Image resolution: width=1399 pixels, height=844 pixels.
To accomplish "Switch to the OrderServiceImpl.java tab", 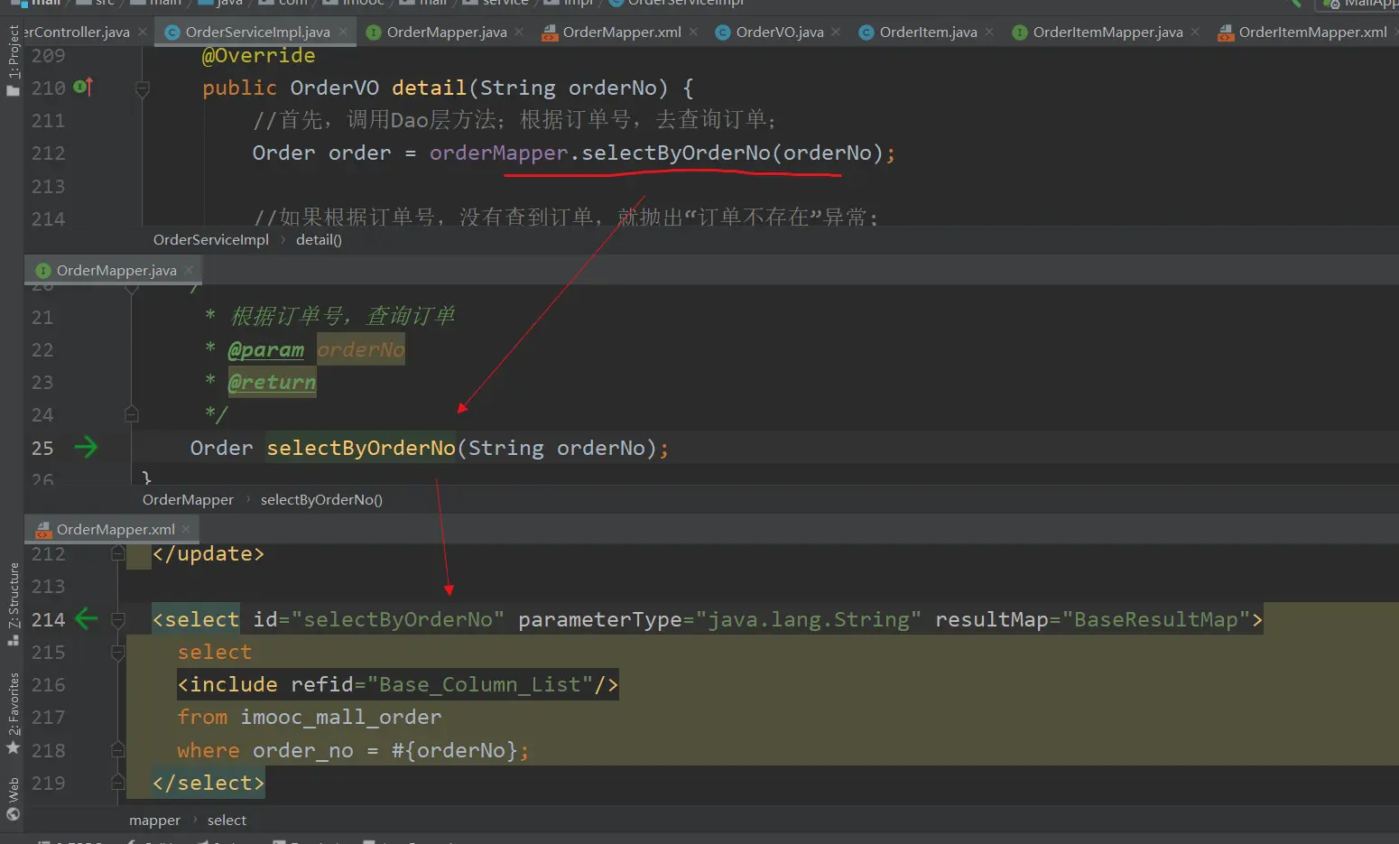I will click(x=257, y=32).
